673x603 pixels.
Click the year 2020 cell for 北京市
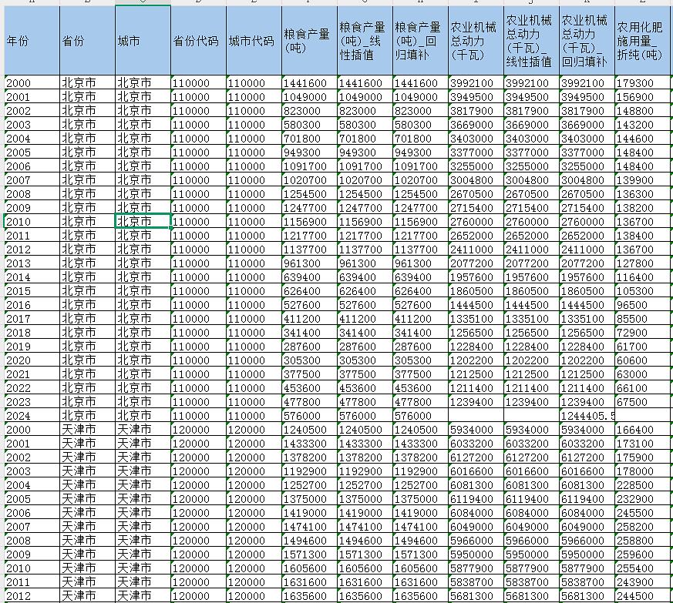pos(32,360)
